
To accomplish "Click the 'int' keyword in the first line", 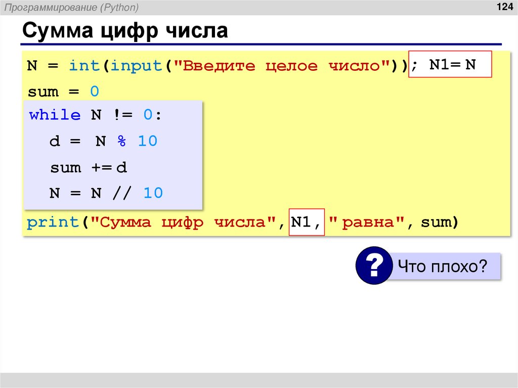I will (x=84, y=65).
